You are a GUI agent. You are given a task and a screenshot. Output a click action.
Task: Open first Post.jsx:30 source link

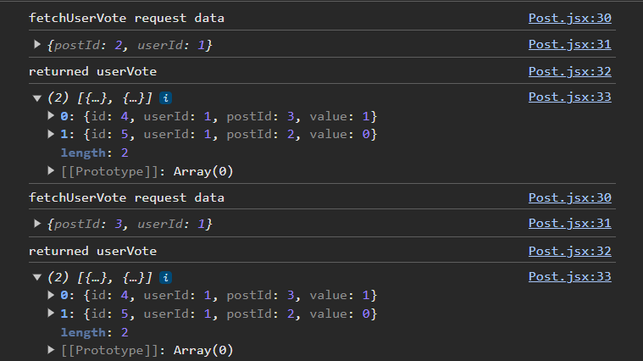point(569,18)
